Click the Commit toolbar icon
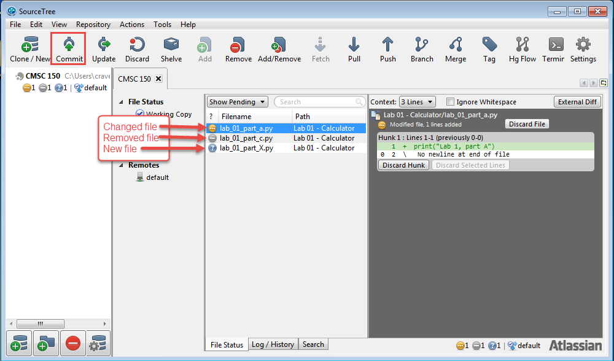Viewport: 614px width, 361px height. pos(69,49)
